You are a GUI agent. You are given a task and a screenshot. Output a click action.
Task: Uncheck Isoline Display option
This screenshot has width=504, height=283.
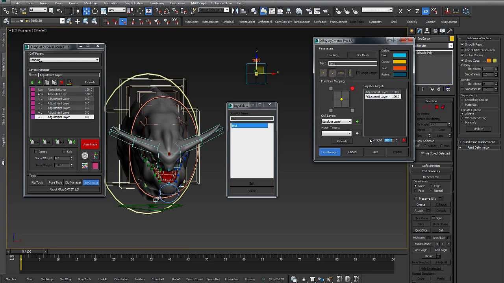point(462,55)
